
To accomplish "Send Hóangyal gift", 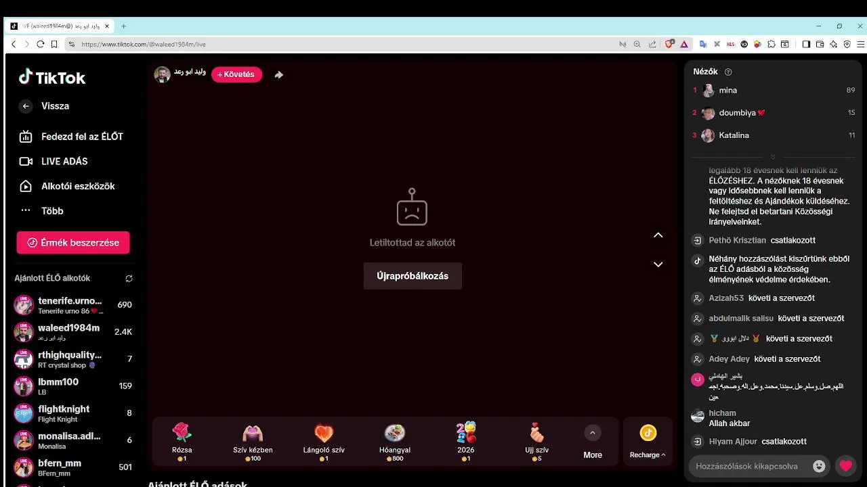I will tap(395, 442).
